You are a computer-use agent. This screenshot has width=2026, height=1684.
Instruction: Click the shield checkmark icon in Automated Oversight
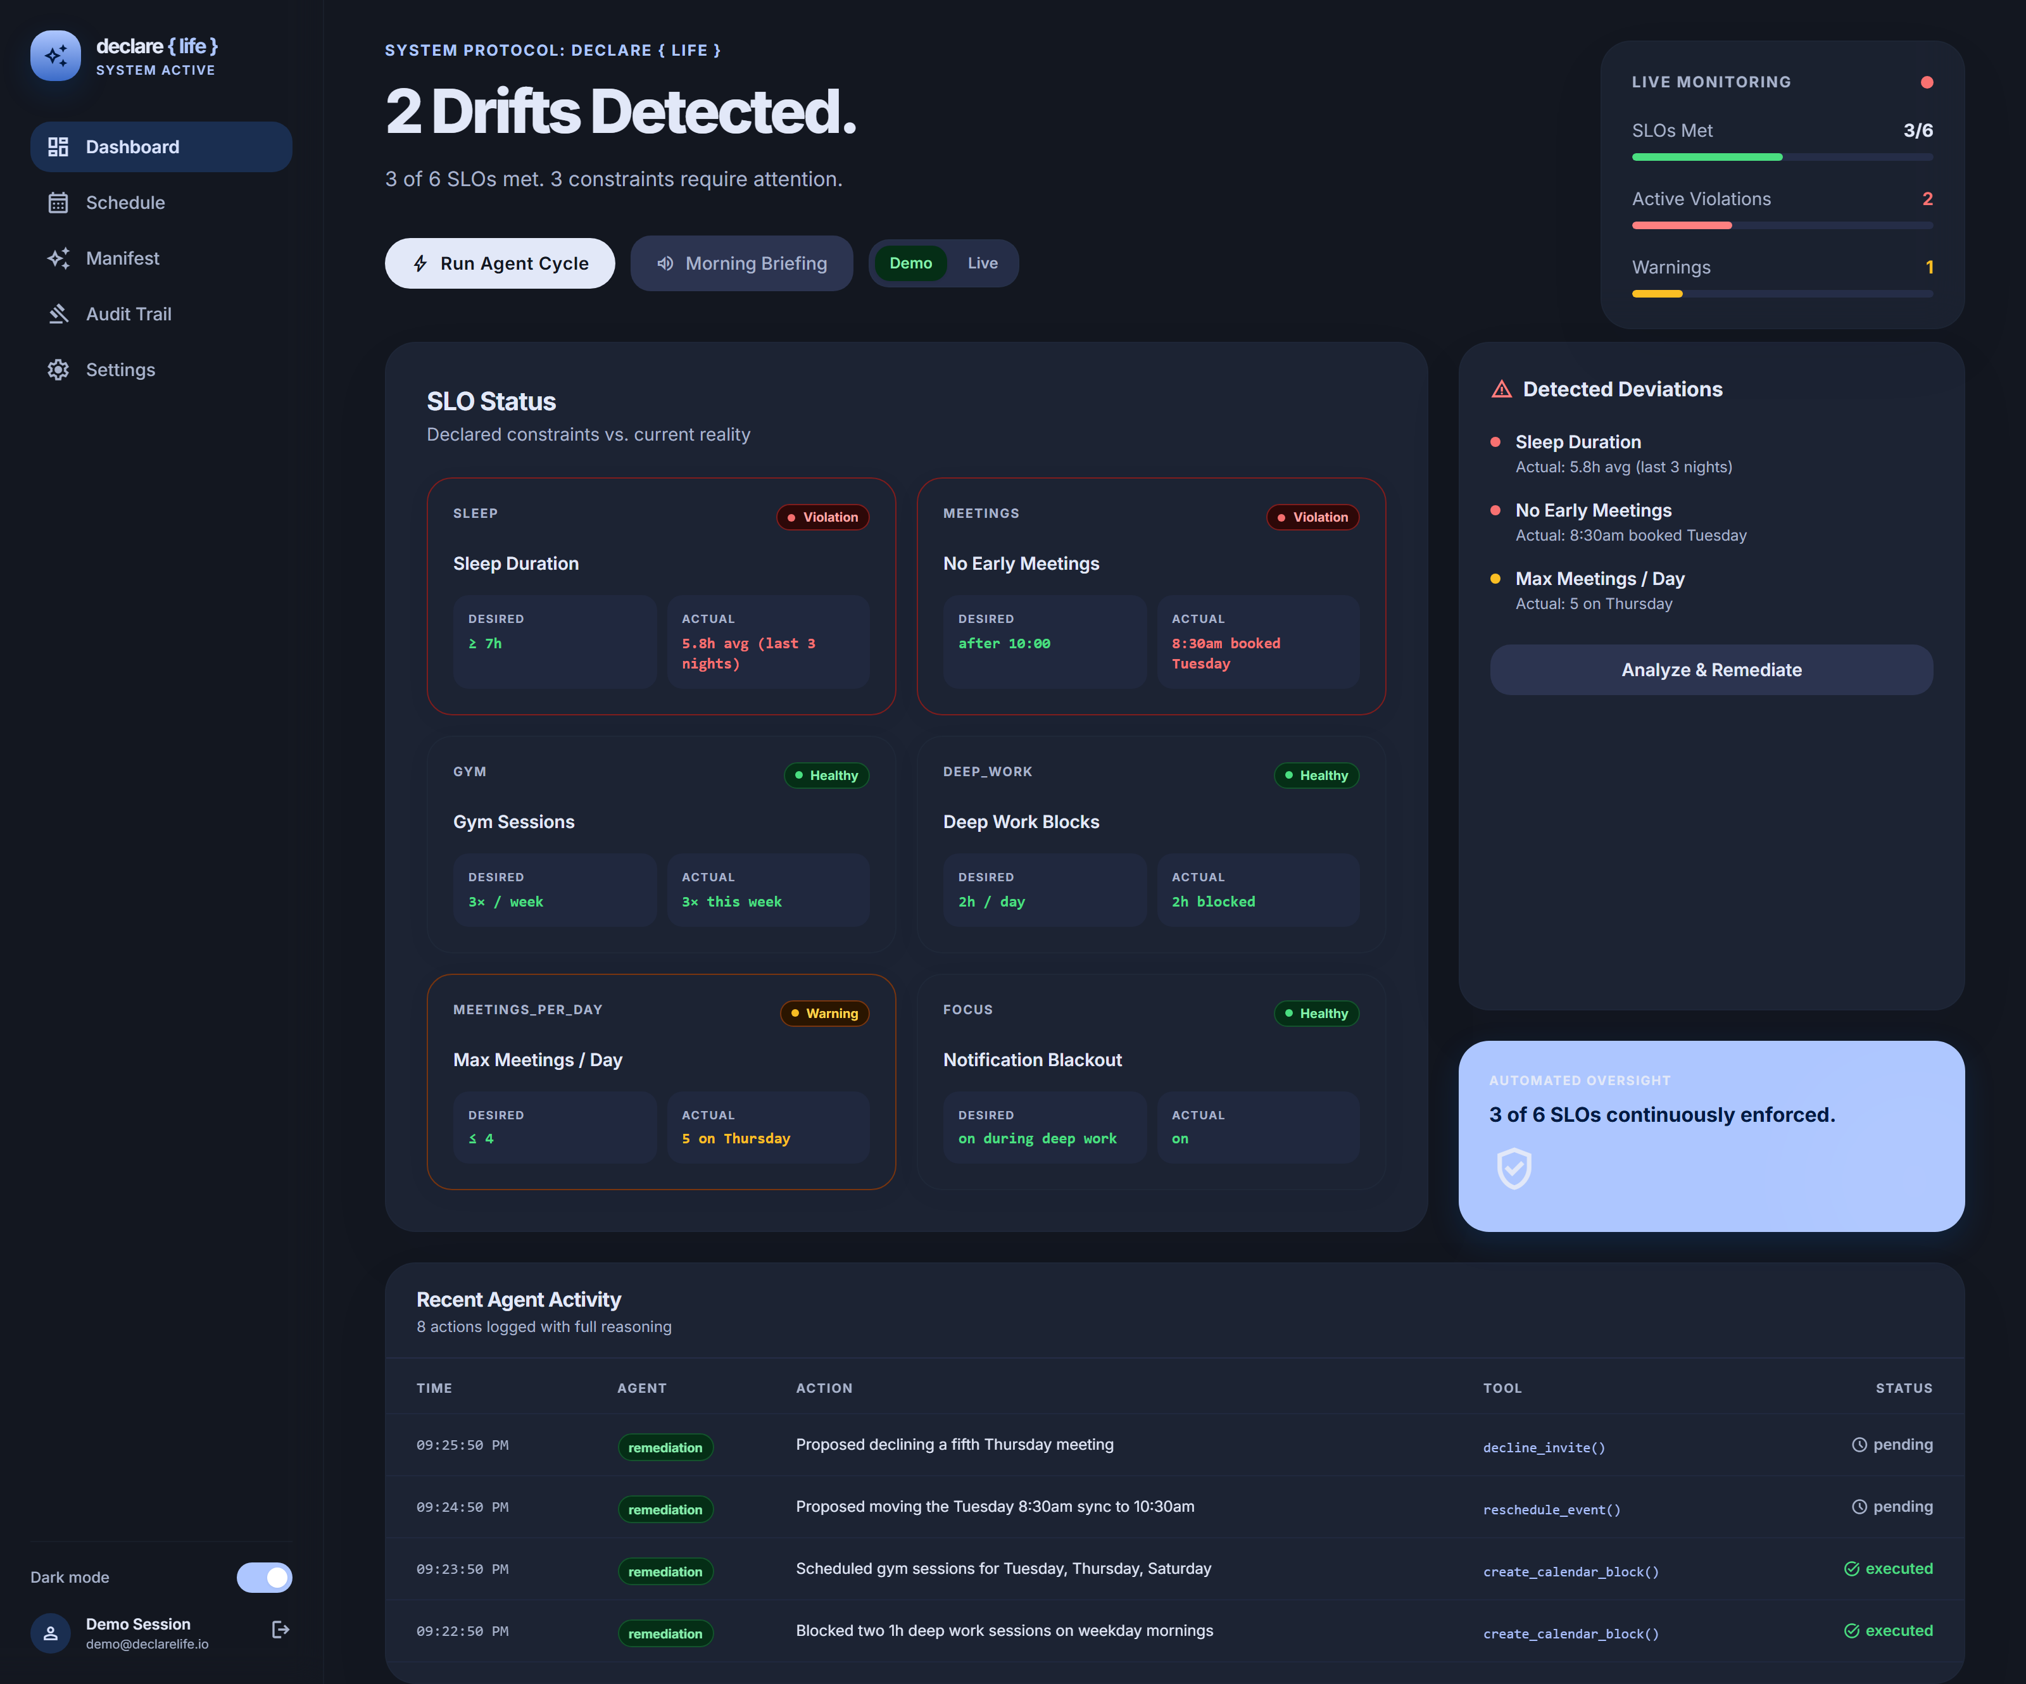(x=1514, y=1169)
